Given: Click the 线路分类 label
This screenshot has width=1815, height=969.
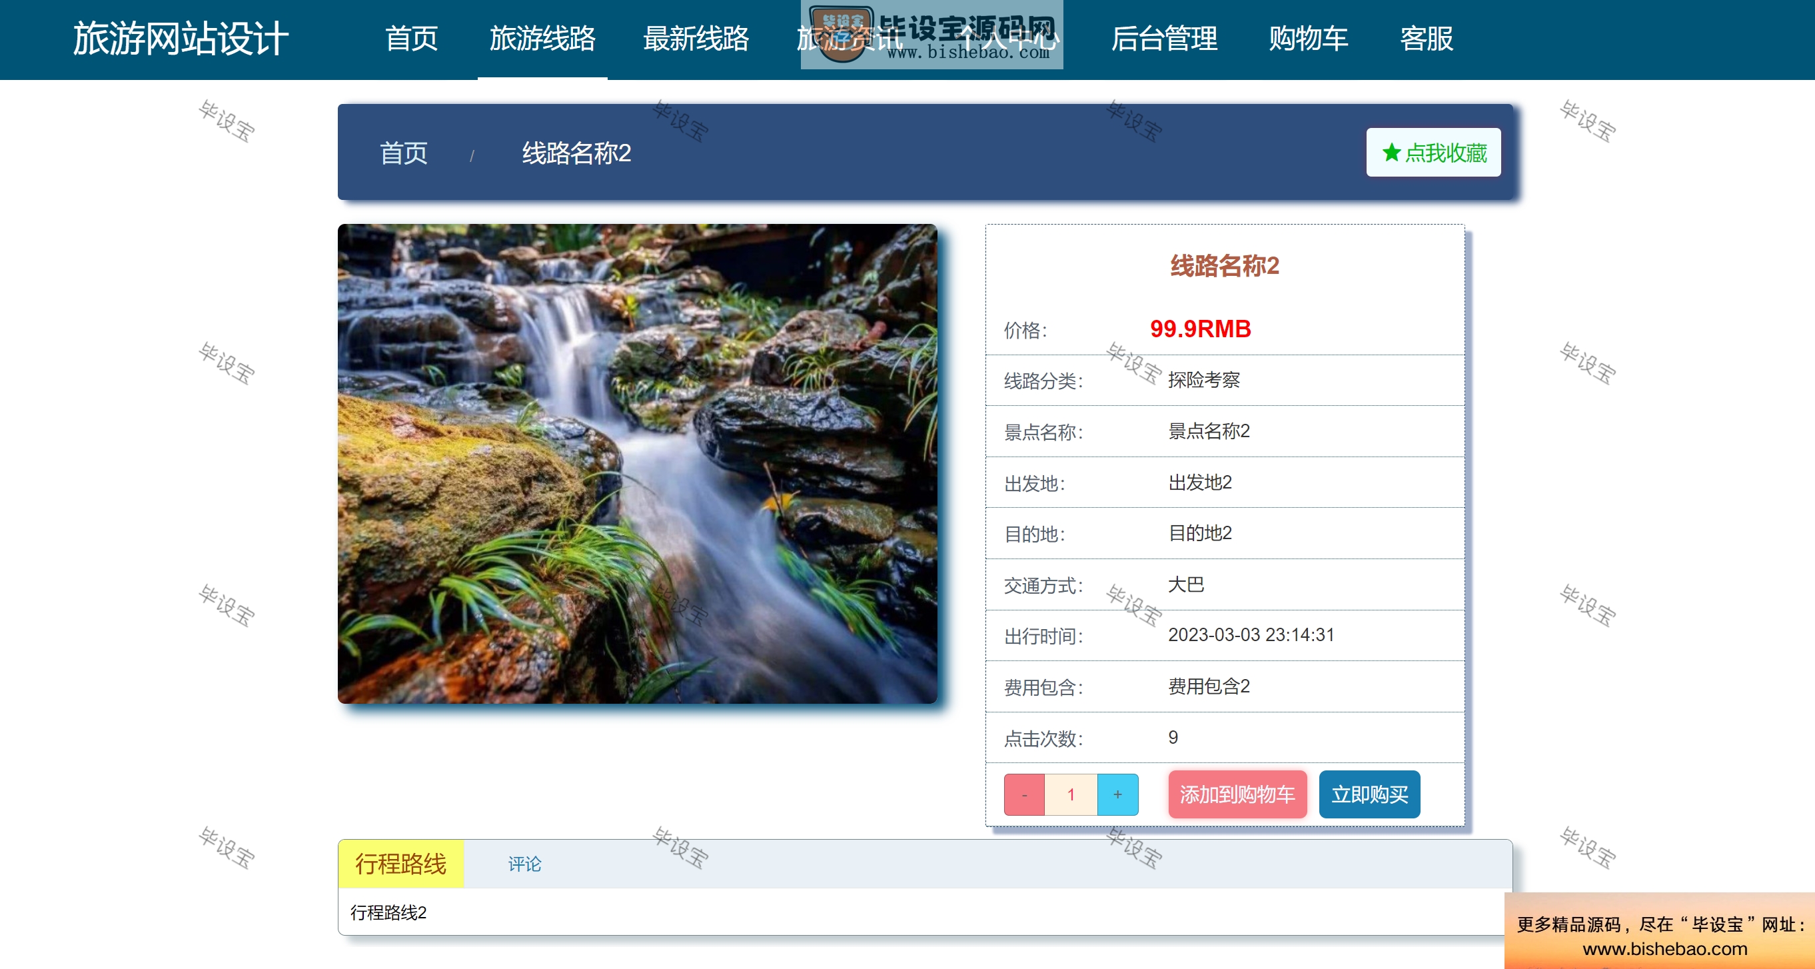Looking at the screenshot, I should tap(1043, 381).
